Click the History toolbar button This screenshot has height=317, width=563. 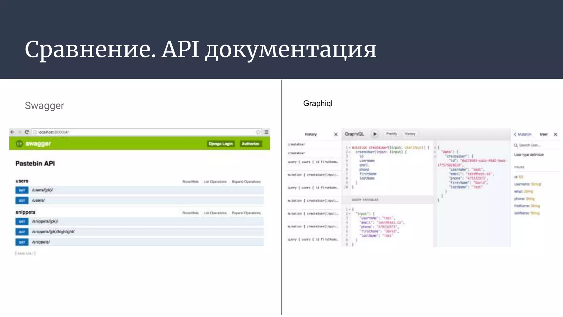coord(410,134)
